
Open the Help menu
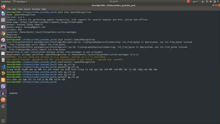[x=44, y=9]
